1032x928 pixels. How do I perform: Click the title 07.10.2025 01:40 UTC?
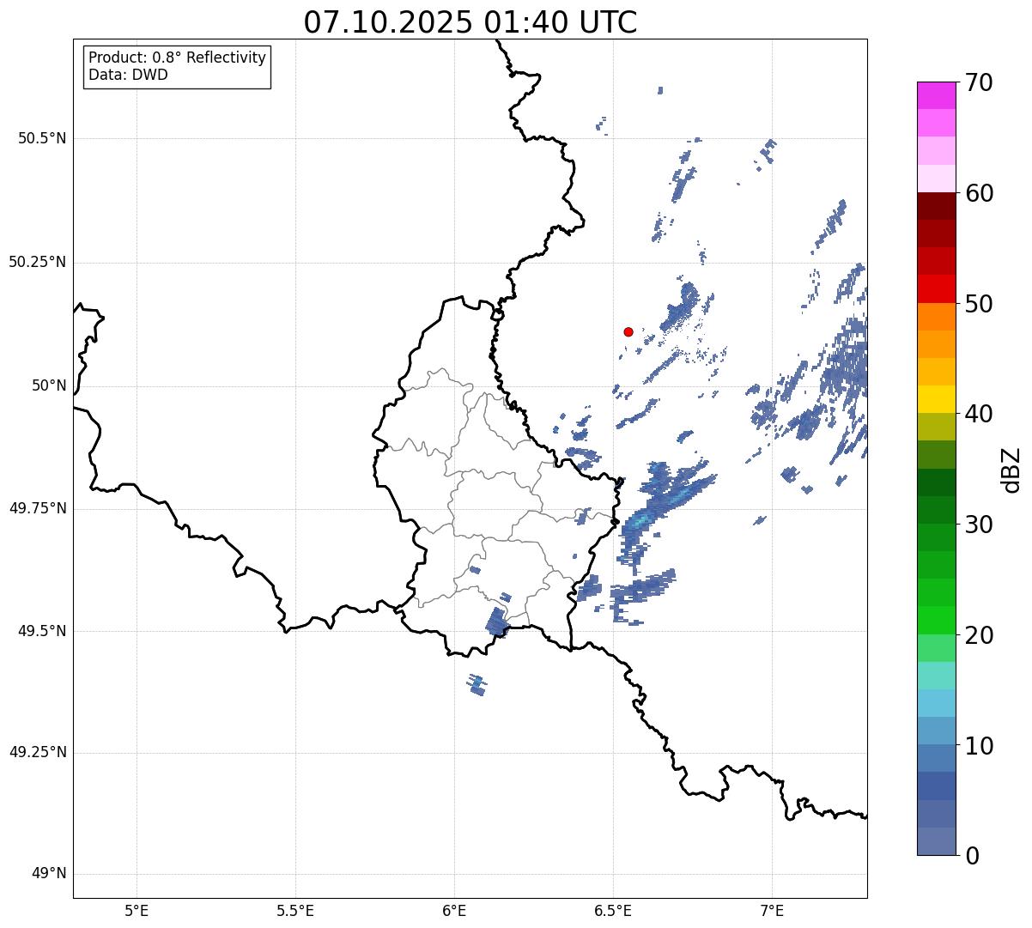470,22
